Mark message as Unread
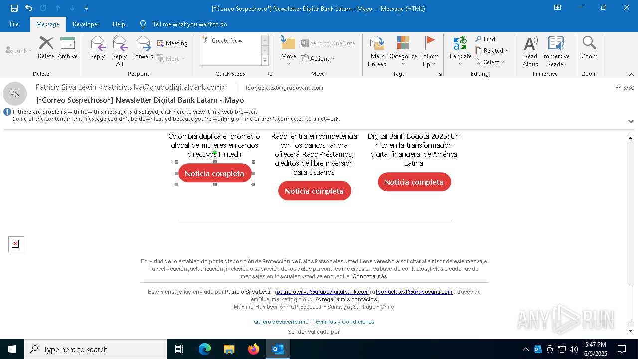 click(377, 51)
